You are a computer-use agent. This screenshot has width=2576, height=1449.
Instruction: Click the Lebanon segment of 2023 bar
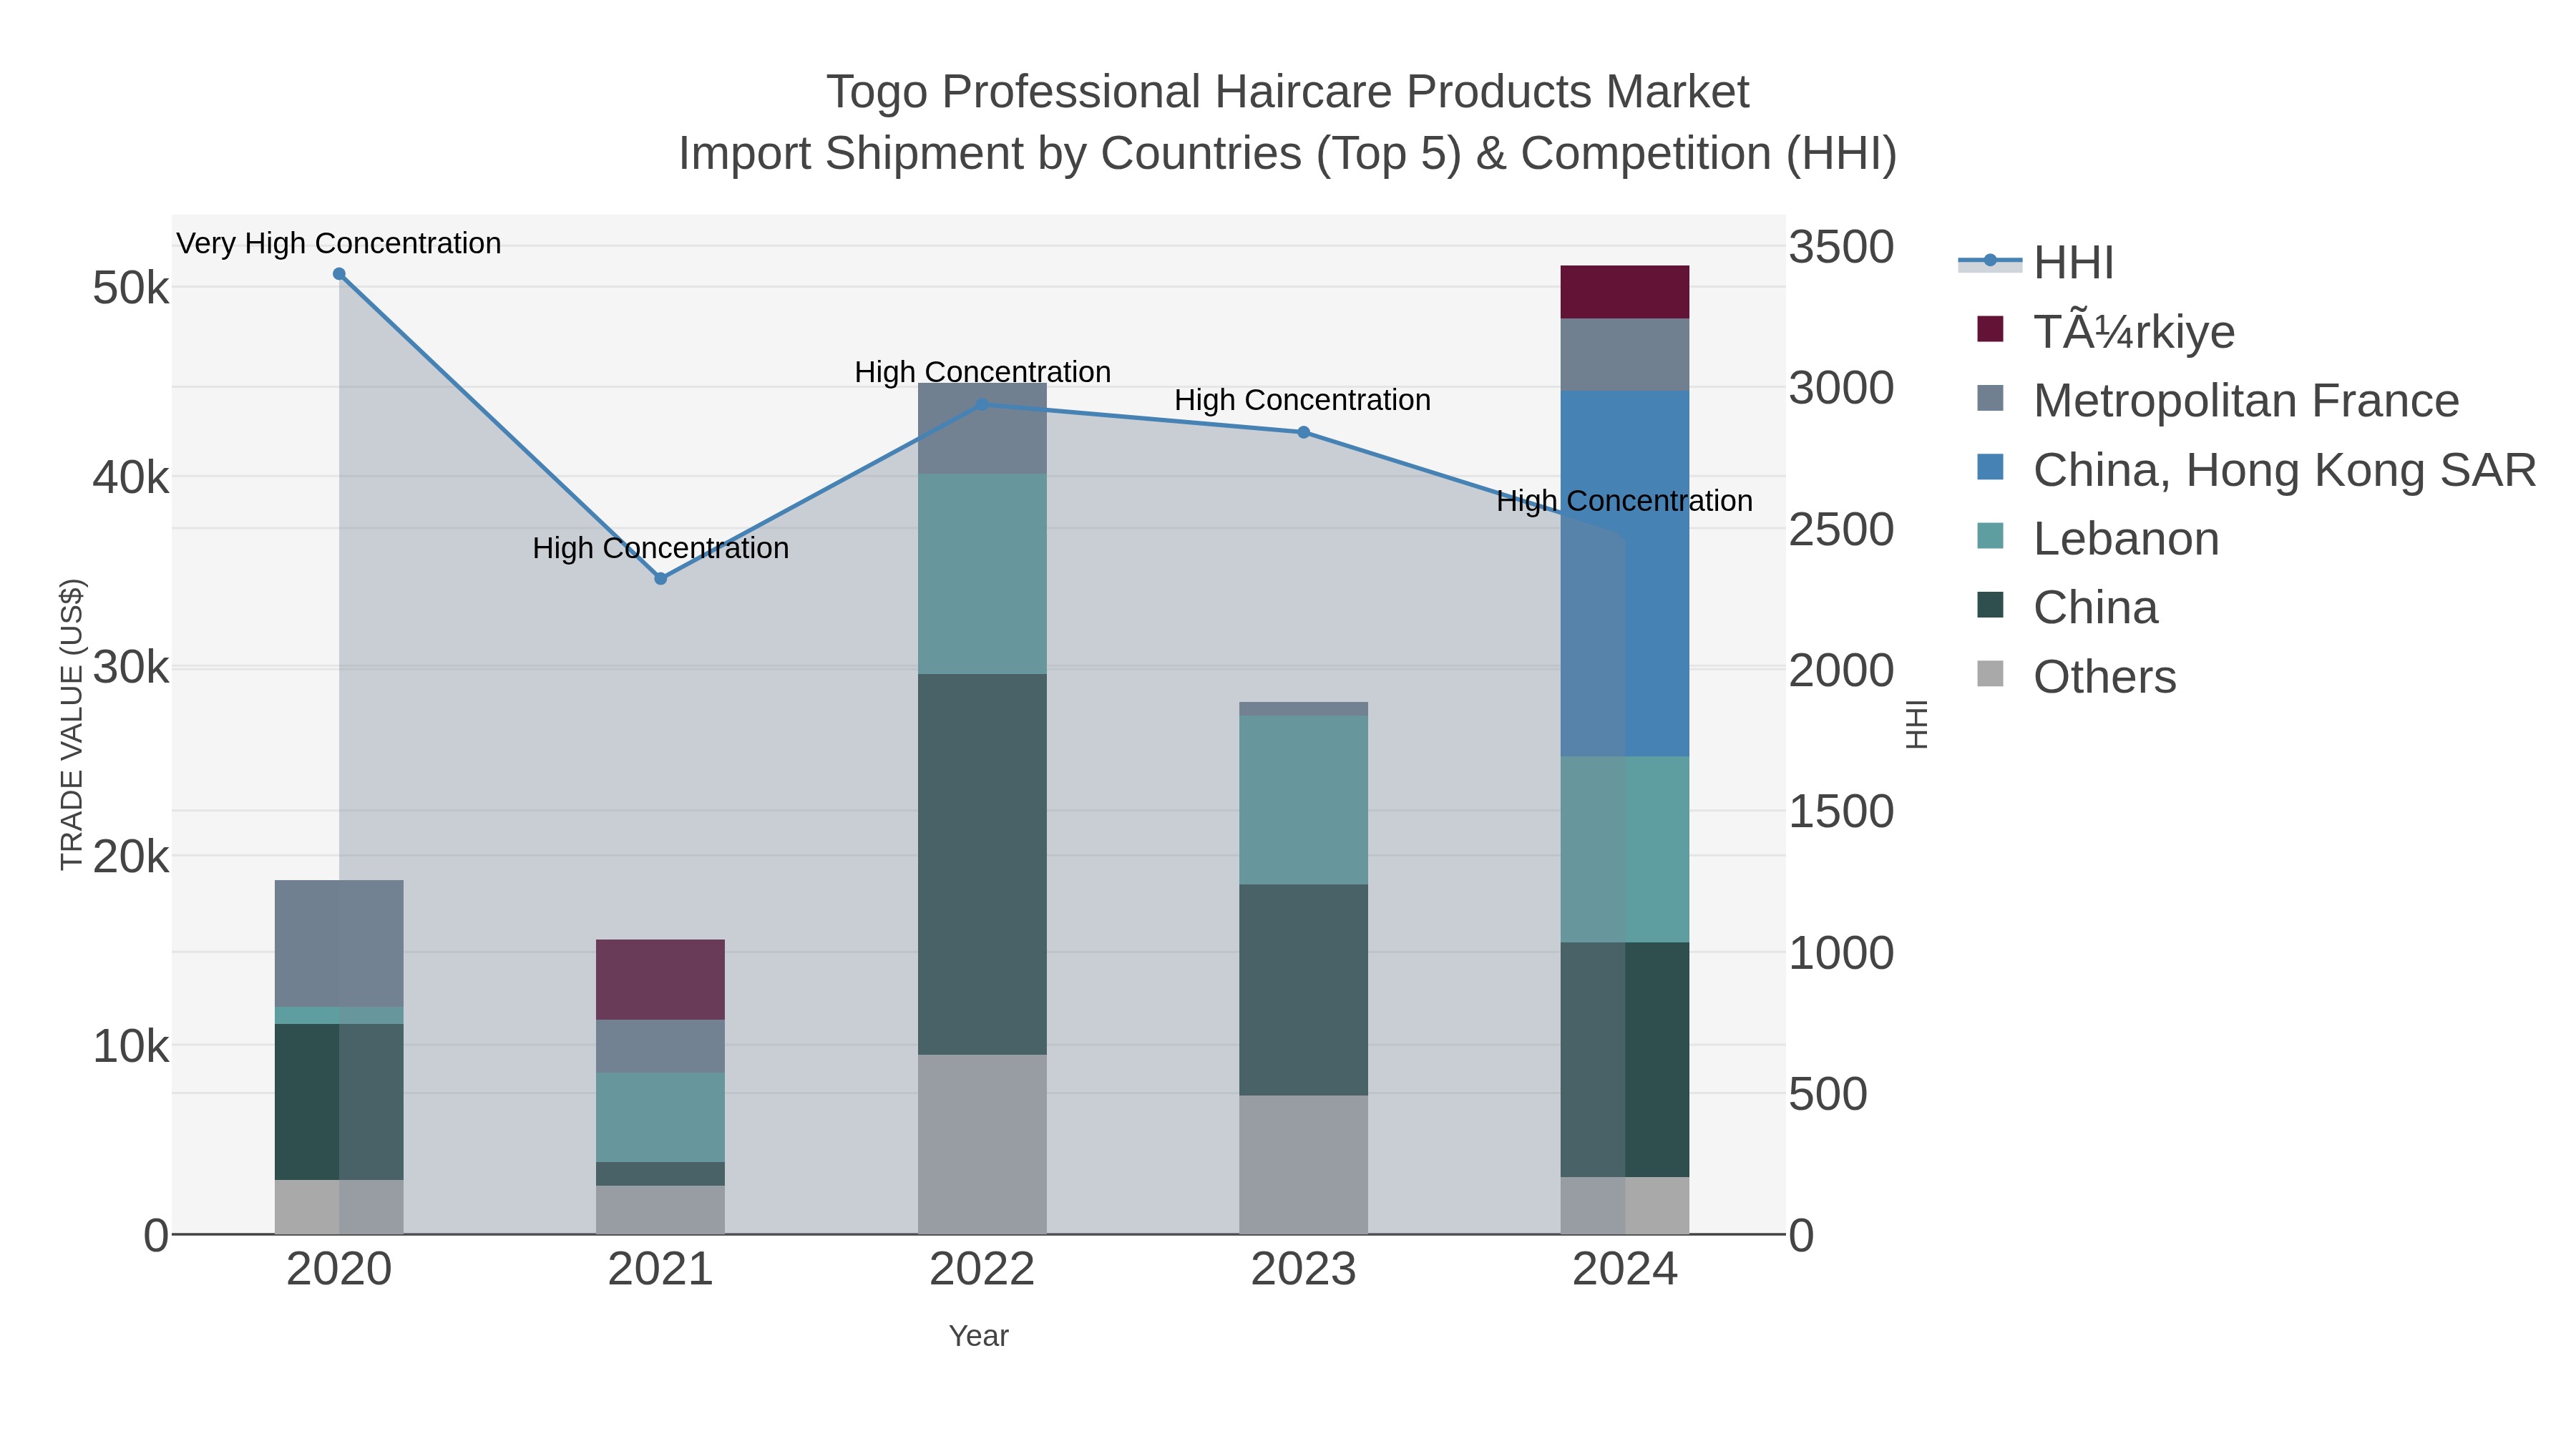click(1303, 800)
